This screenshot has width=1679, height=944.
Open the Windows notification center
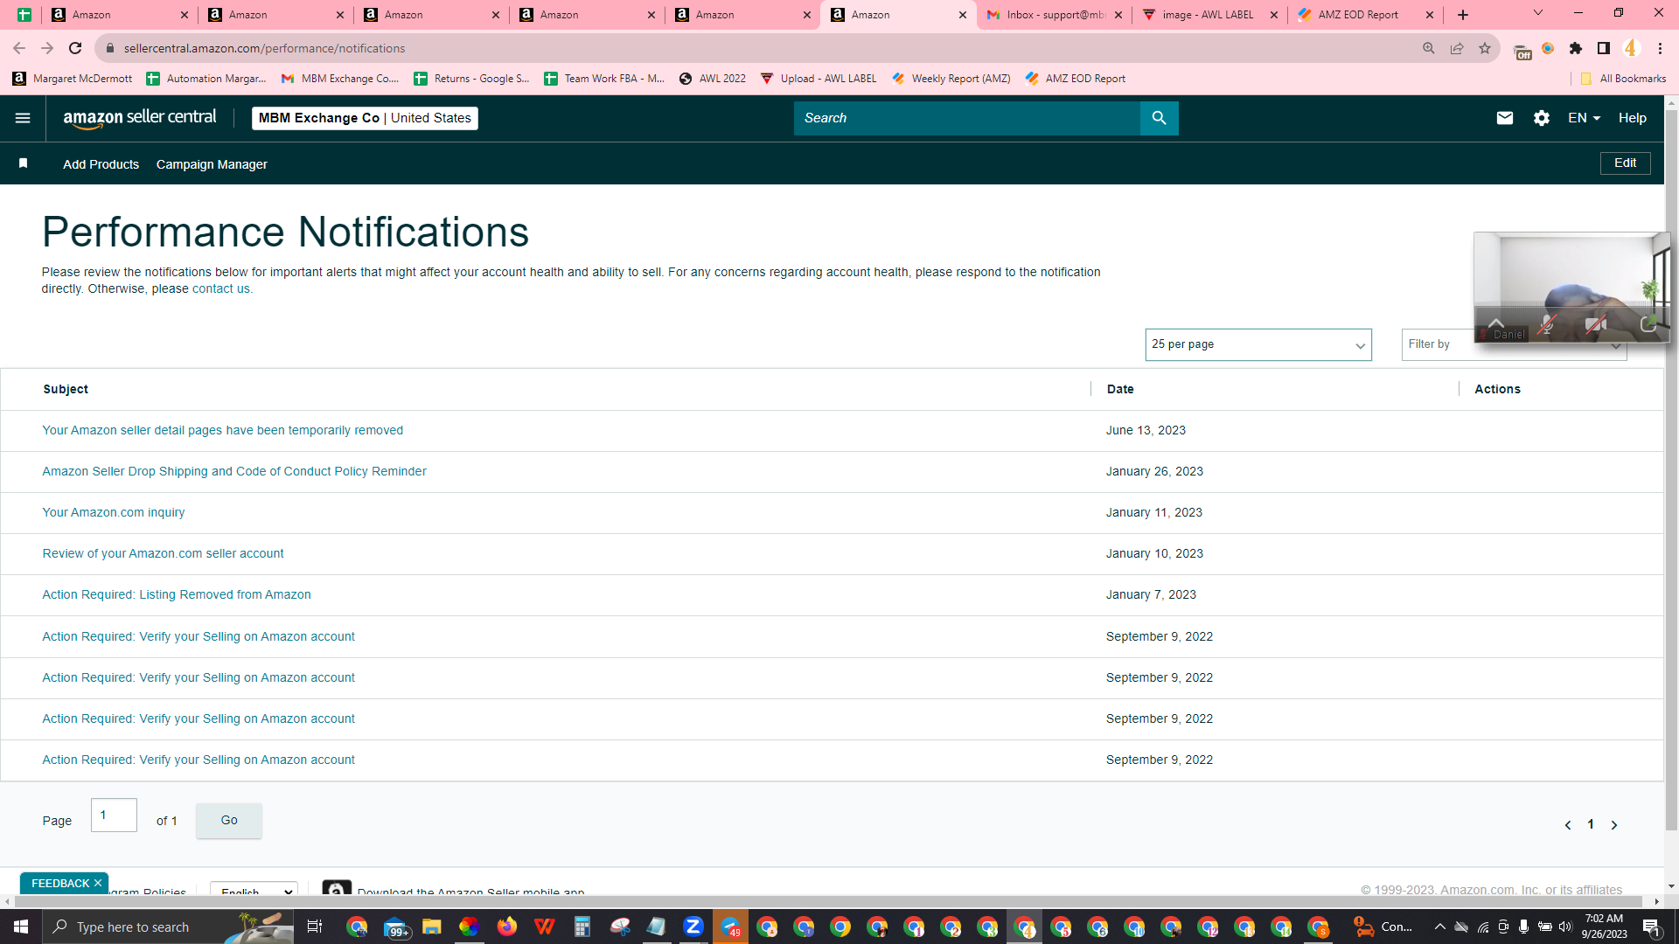point(1652,927)
